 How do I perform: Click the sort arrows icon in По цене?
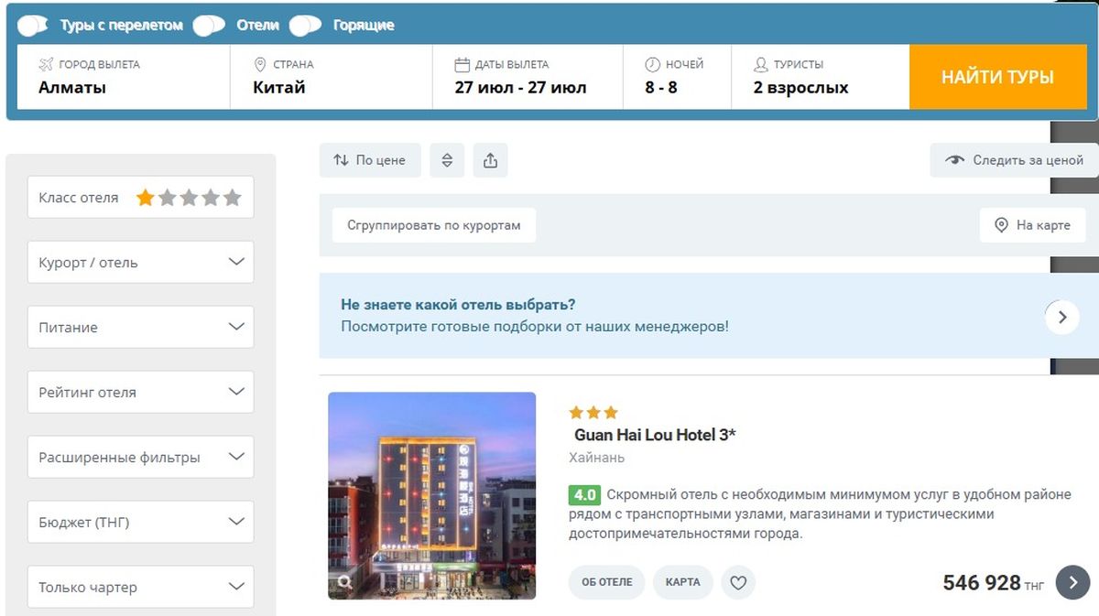tap(341, 160)
